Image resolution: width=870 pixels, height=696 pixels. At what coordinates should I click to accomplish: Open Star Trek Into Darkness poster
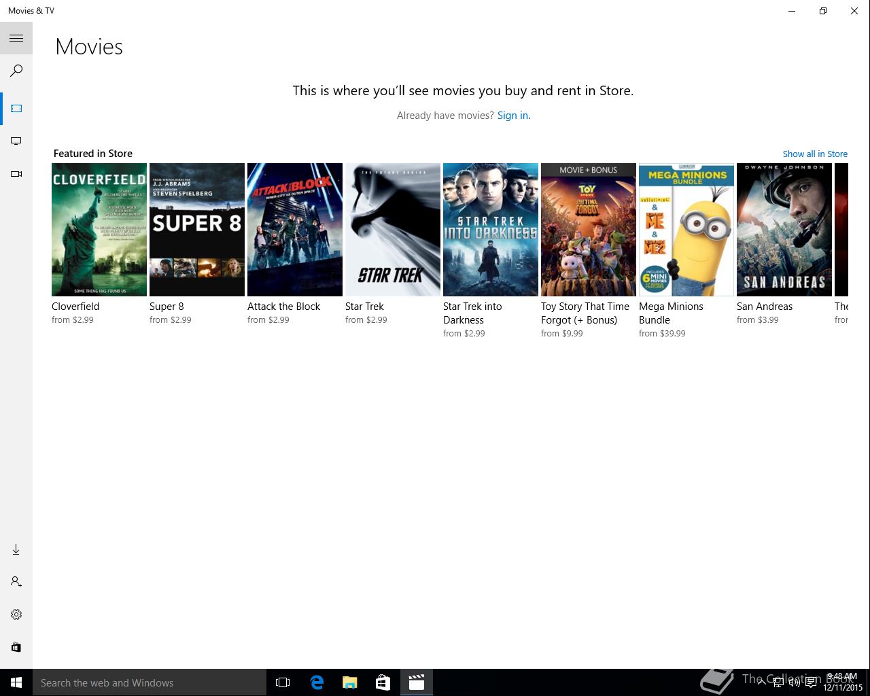(491, 230)
